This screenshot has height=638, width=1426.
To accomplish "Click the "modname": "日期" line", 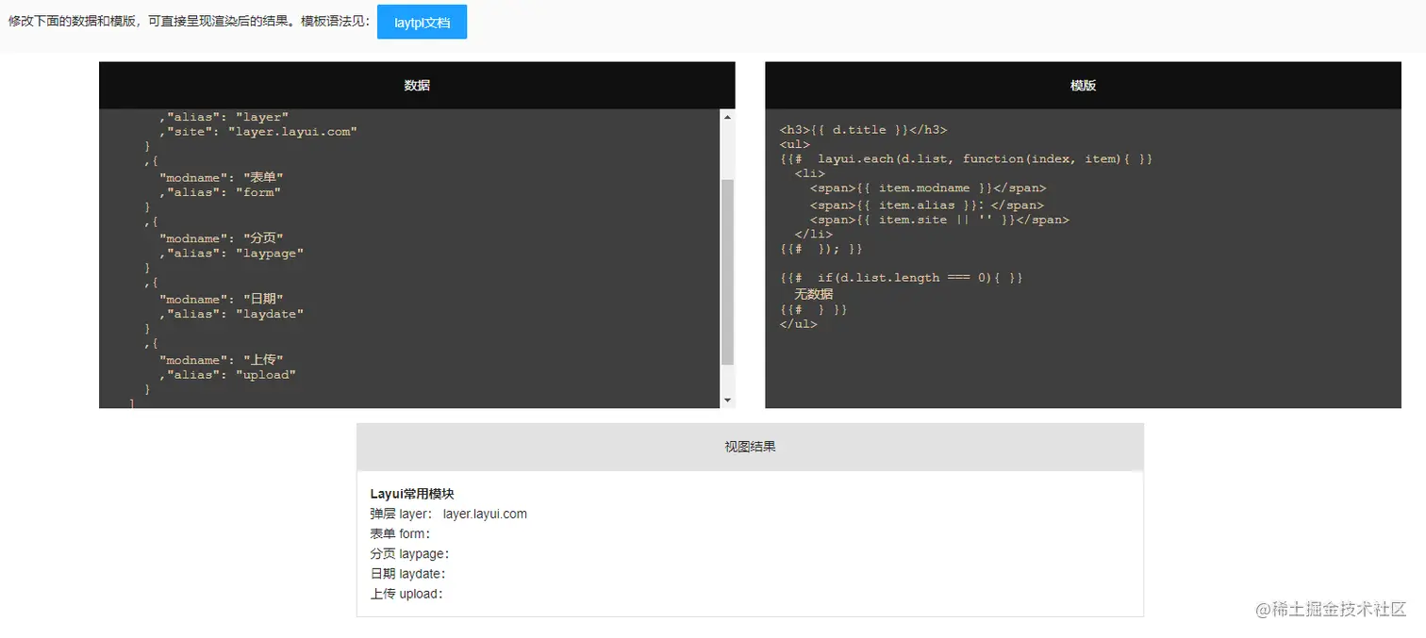I will [x=222, y=299].
